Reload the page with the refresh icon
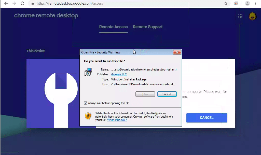Screen dimensions: 261x155 (x=22, y=3)
